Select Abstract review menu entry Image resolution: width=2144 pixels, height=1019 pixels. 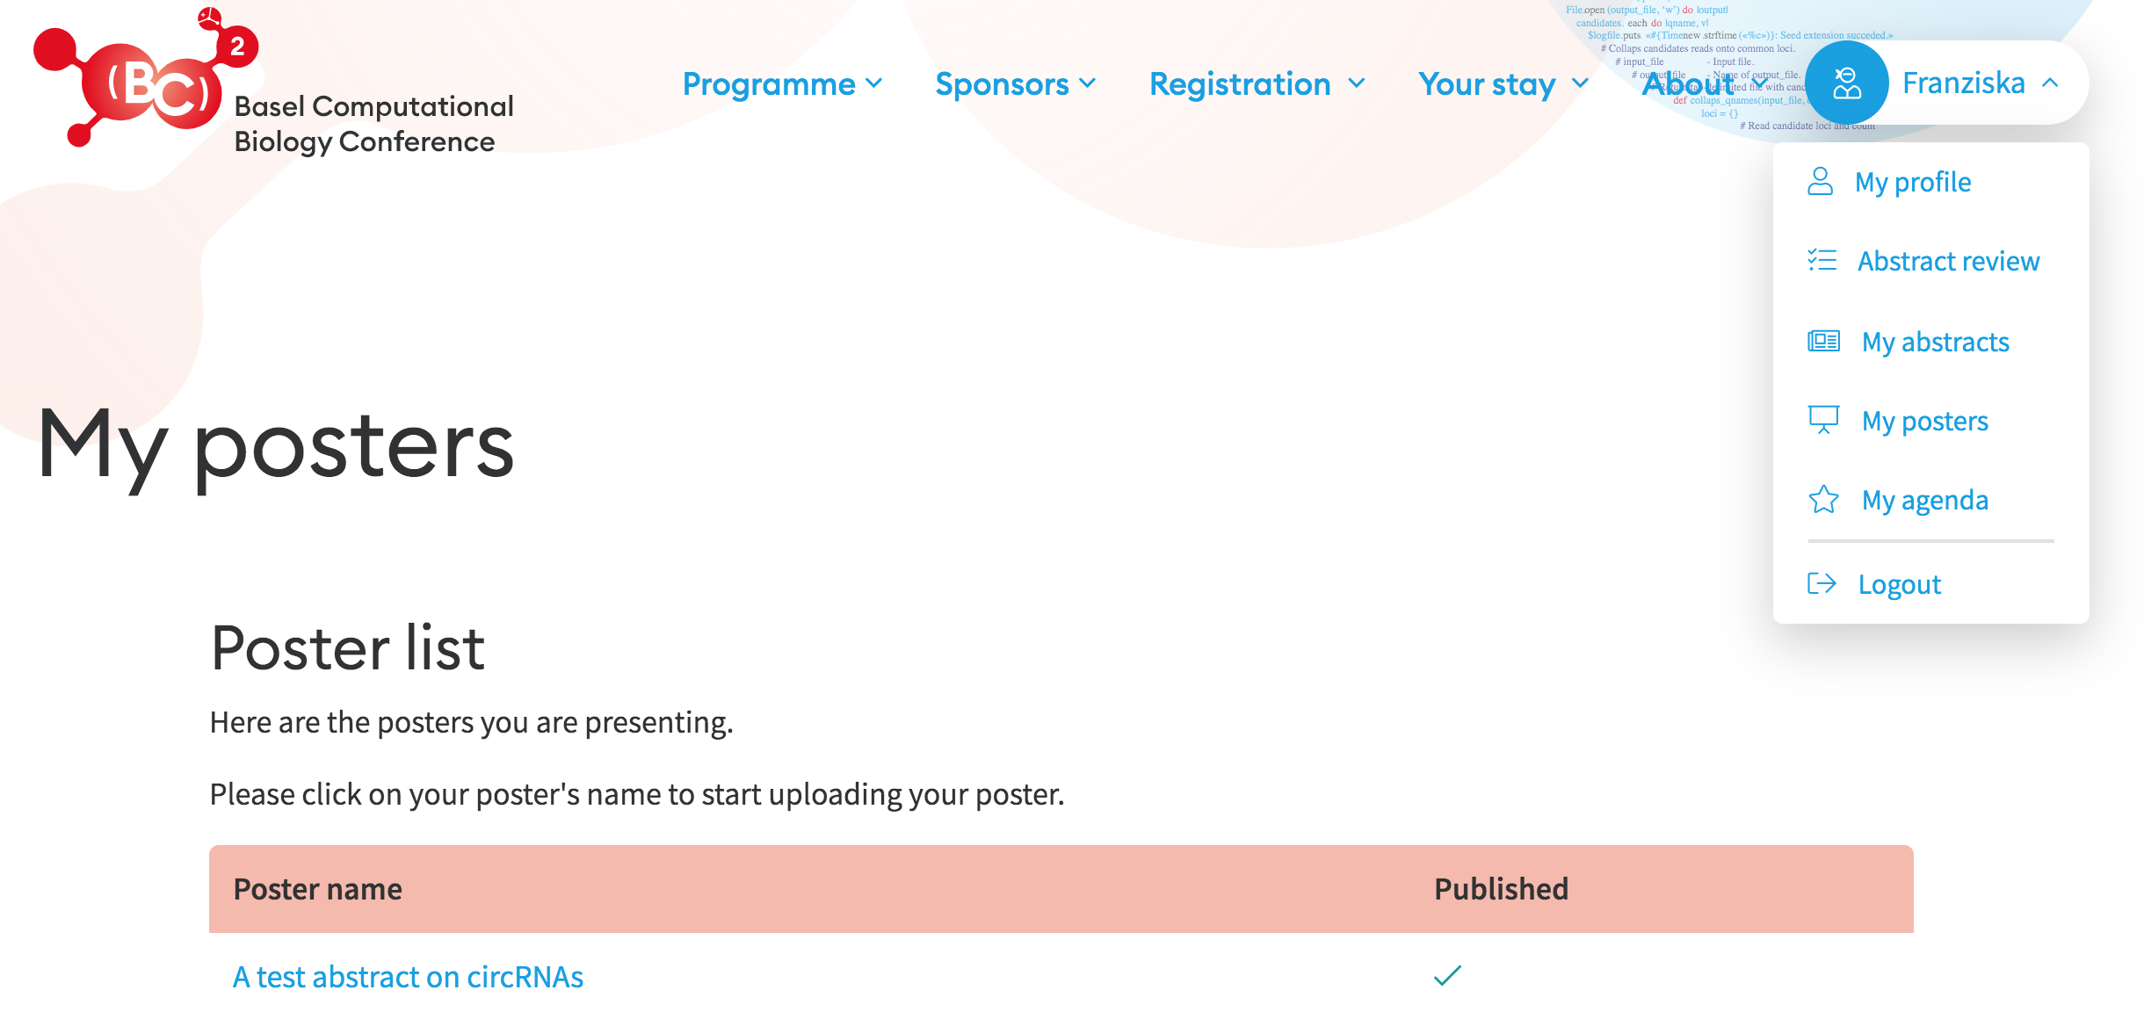click(1948, 261)
